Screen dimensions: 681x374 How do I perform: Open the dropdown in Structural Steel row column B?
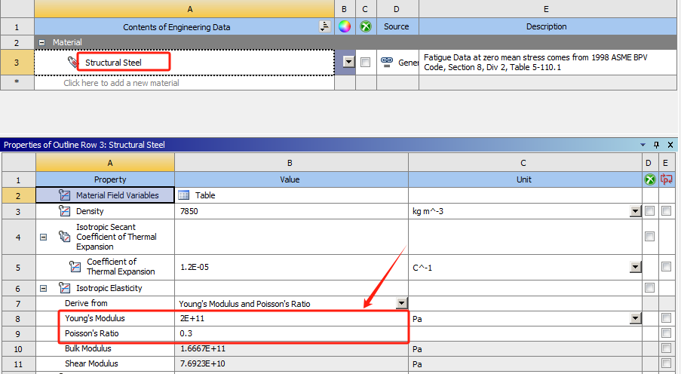pyautogui.click(x=348, y=62)
